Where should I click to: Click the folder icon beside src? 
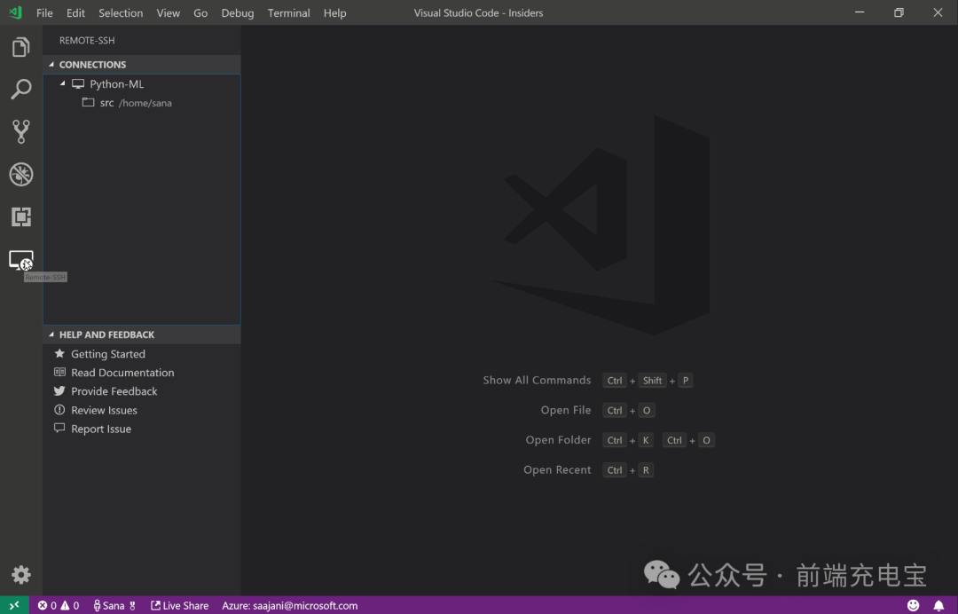coord(88,103)
